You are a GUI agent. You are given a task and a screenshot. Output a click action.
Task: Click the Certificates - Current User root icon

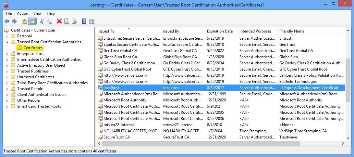pyautogui.click(x=7, y=30)
